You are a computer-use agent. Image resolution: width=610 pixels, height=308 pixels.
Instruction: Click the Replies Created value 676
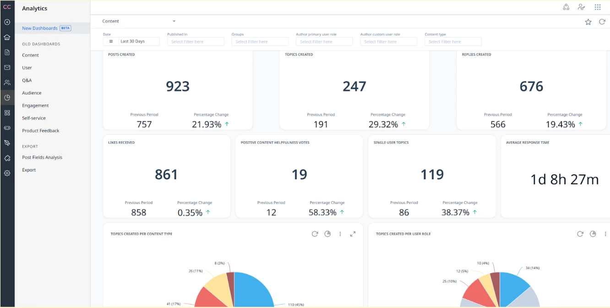click(531, 86)
